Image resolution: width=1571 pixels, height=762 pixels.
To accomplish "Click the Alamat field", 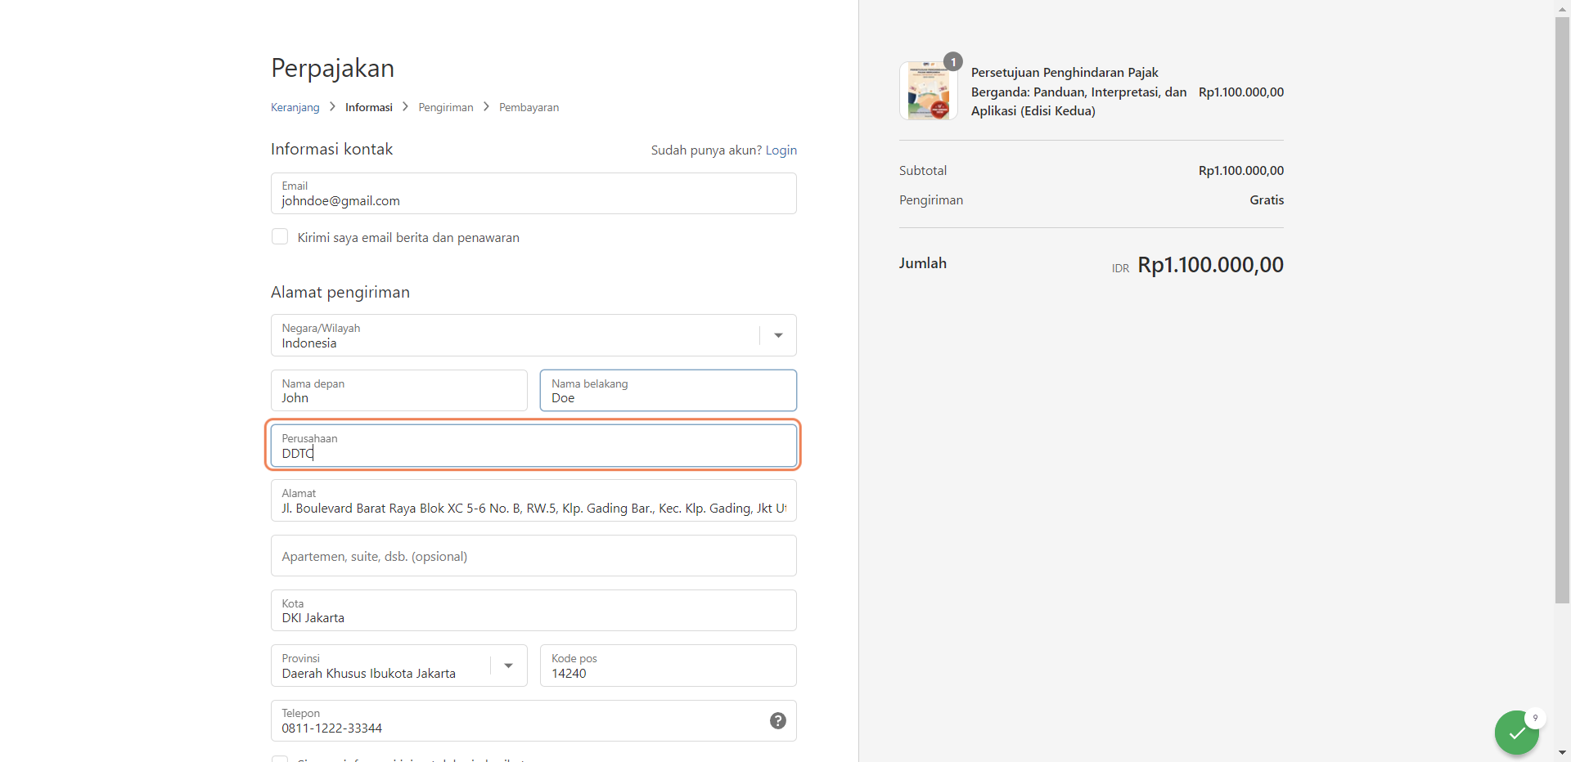I will [x=533, y=500].
